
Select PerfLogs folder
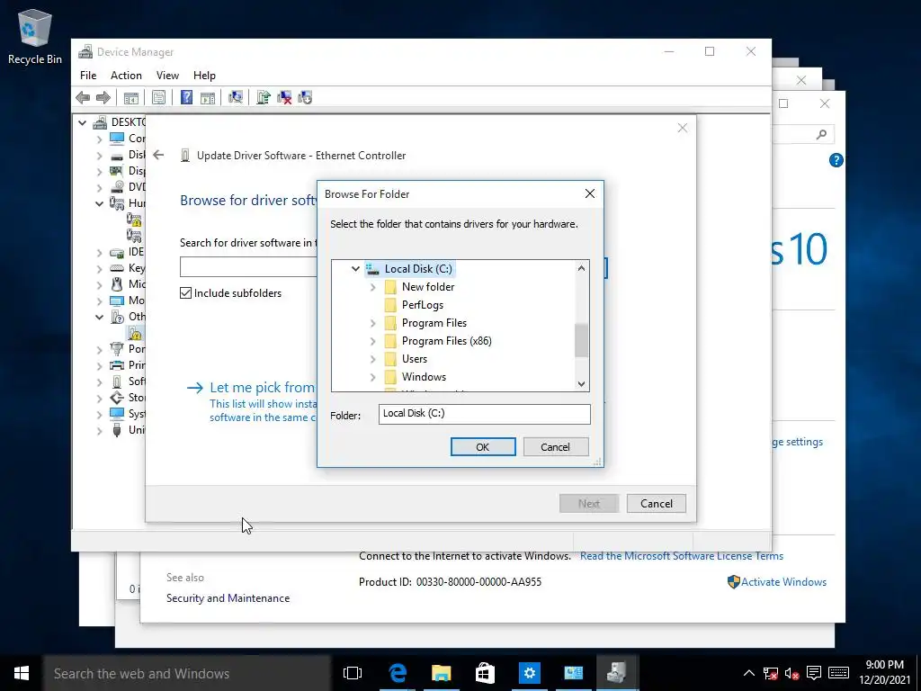(x=423, y=305)
